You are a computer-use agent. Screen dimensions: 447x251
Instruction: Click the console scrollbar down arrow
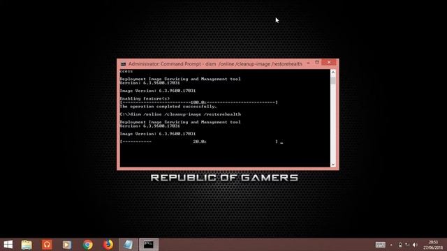coord(333,165)
